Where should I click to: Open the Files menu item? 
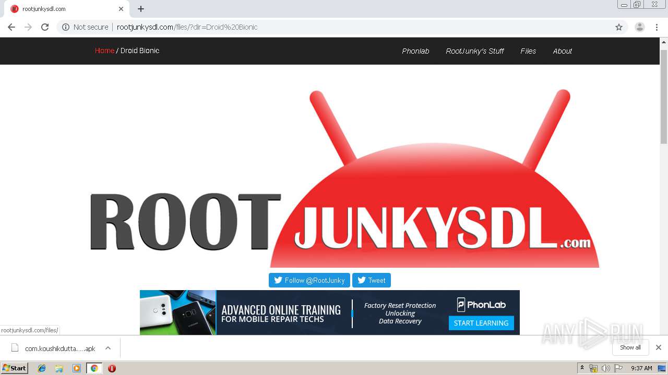click(x=528, y=51)
